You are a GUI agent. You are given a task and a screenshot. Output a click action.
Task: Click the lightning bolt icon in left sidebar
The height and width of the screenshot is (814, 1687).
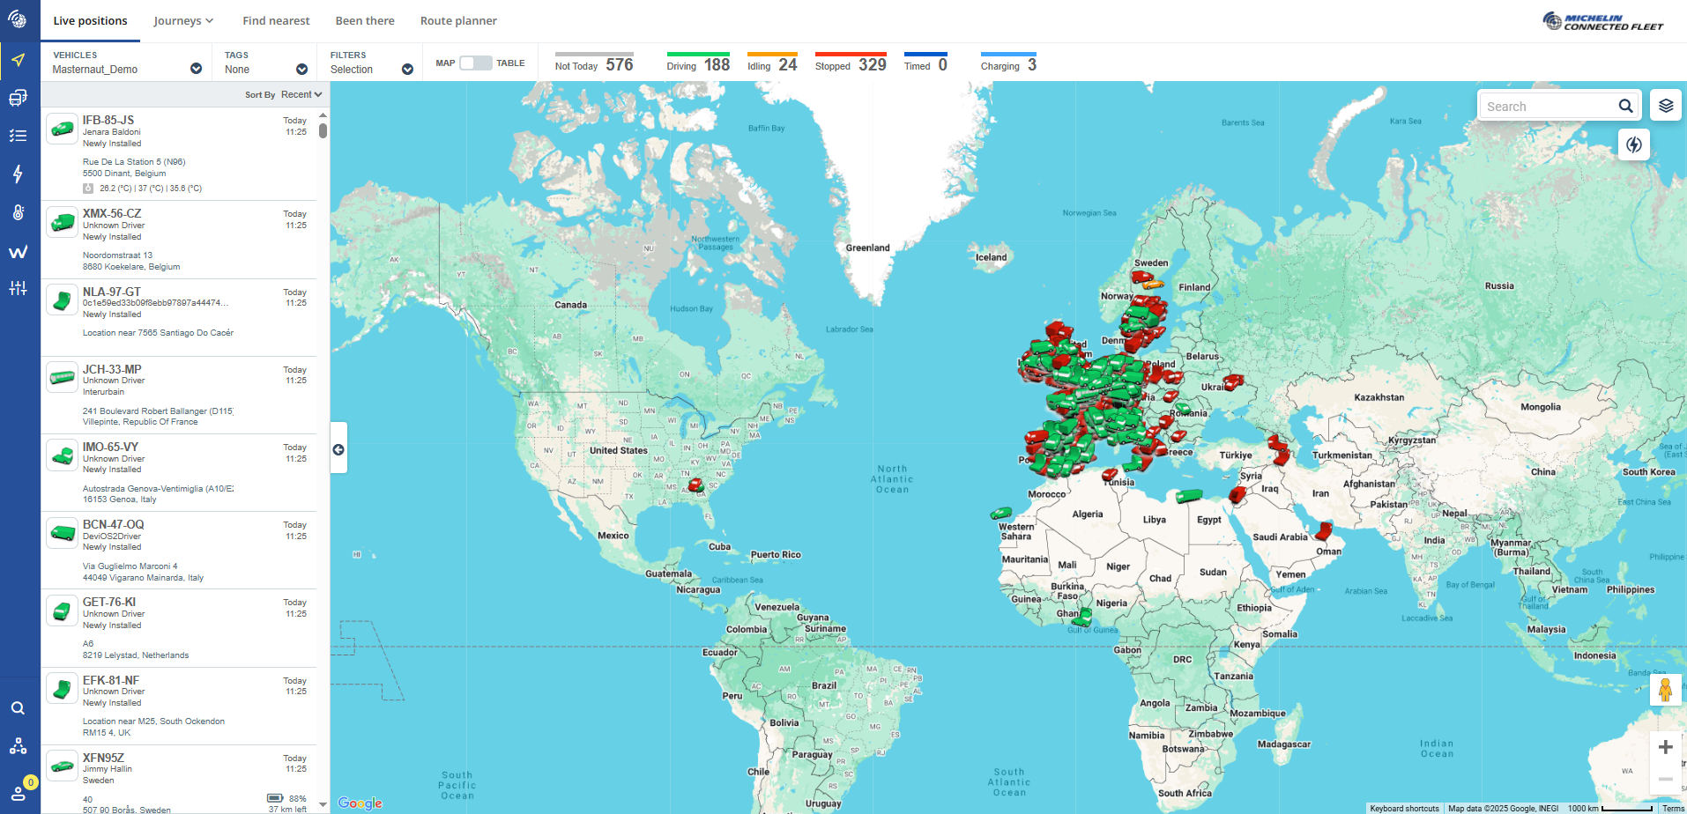click(18, 174)
